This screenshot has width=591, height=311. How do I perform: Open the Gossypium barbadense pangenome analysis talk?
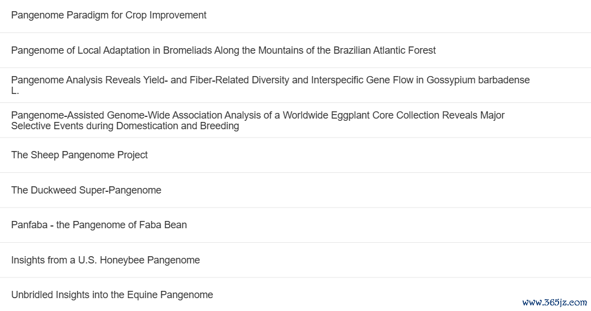270,85
